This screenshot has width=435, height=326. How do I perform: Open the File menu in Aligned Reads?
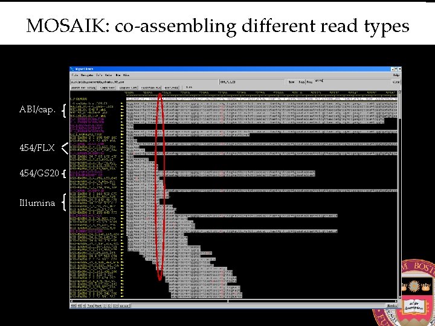(x=75, y=75)
